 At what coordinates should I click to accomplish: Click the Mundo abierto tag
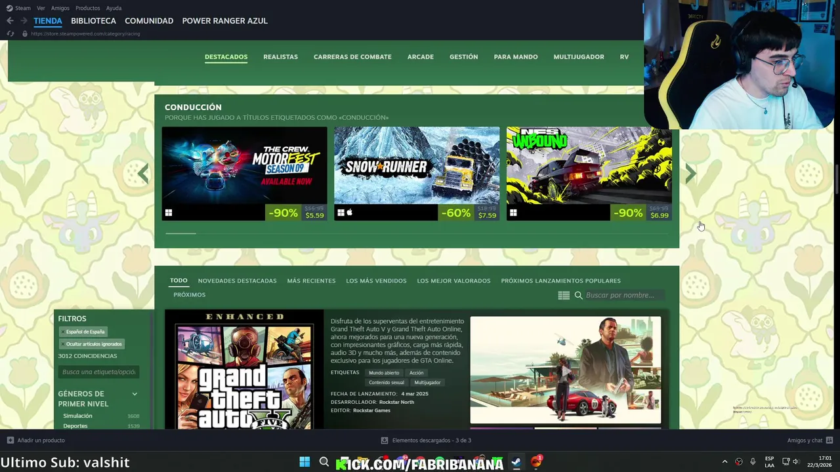point(384,373)
